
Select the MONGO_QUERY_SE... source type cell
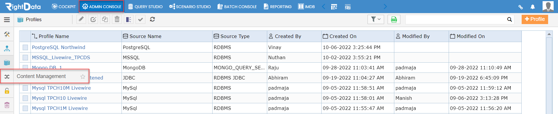[240, 68]
